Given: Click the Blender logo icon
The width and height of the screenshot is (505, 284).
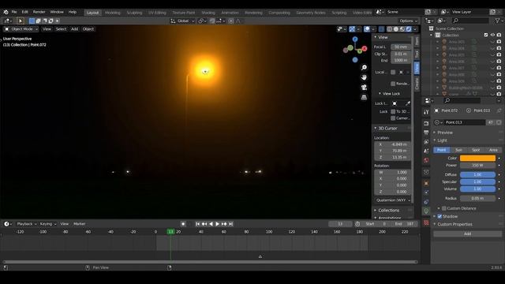Looking at the screenshot, I should [6, 12].
